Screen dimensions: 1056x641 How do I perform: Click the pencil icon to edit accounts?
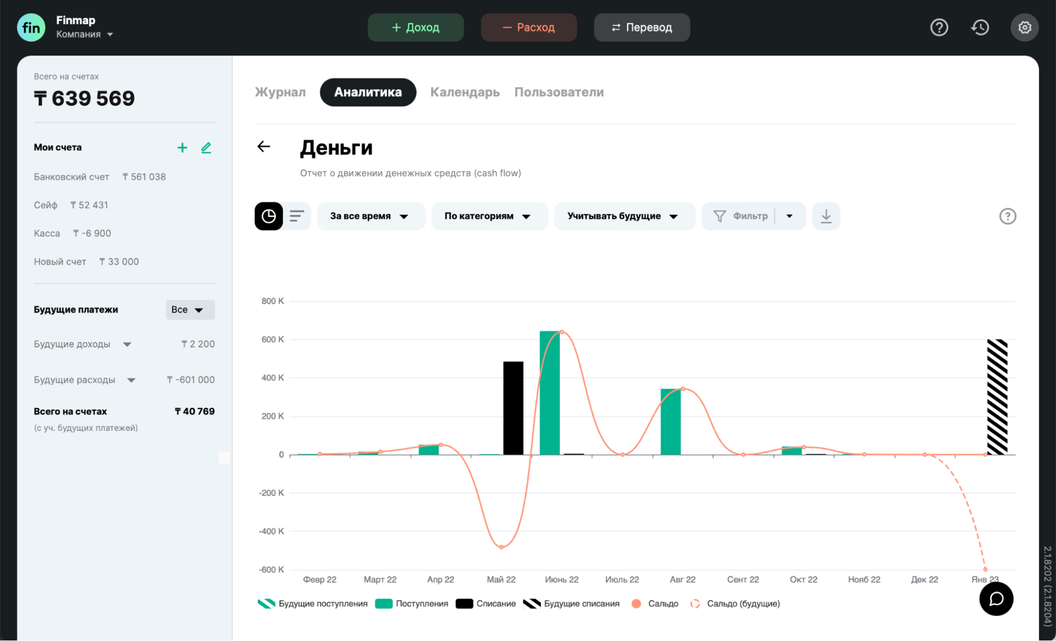[x=206, y=148]
